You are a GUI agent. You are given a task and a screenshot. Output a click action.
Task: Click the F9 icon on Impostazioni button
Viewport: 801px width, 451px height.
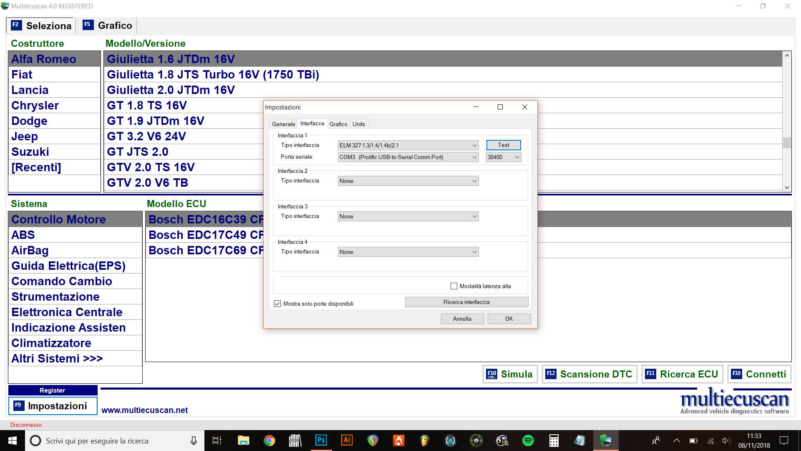[18, 405]
